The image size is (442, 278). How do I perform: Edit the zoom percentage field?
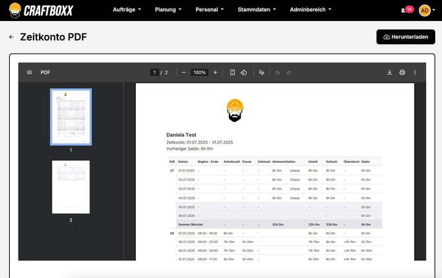[x=199, y=72]
